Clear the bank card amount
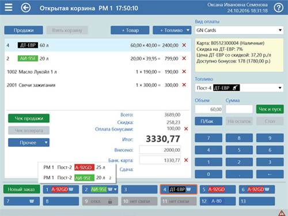Viewport: 288px width, 216px height. click(186, 160)
